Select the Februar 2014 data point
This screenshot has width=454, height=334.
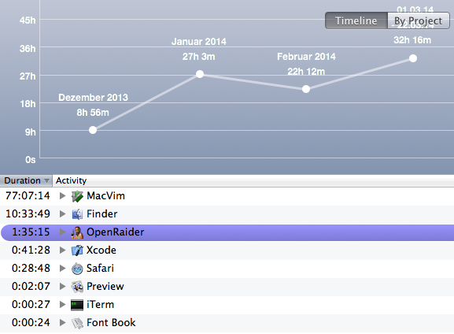306,89
